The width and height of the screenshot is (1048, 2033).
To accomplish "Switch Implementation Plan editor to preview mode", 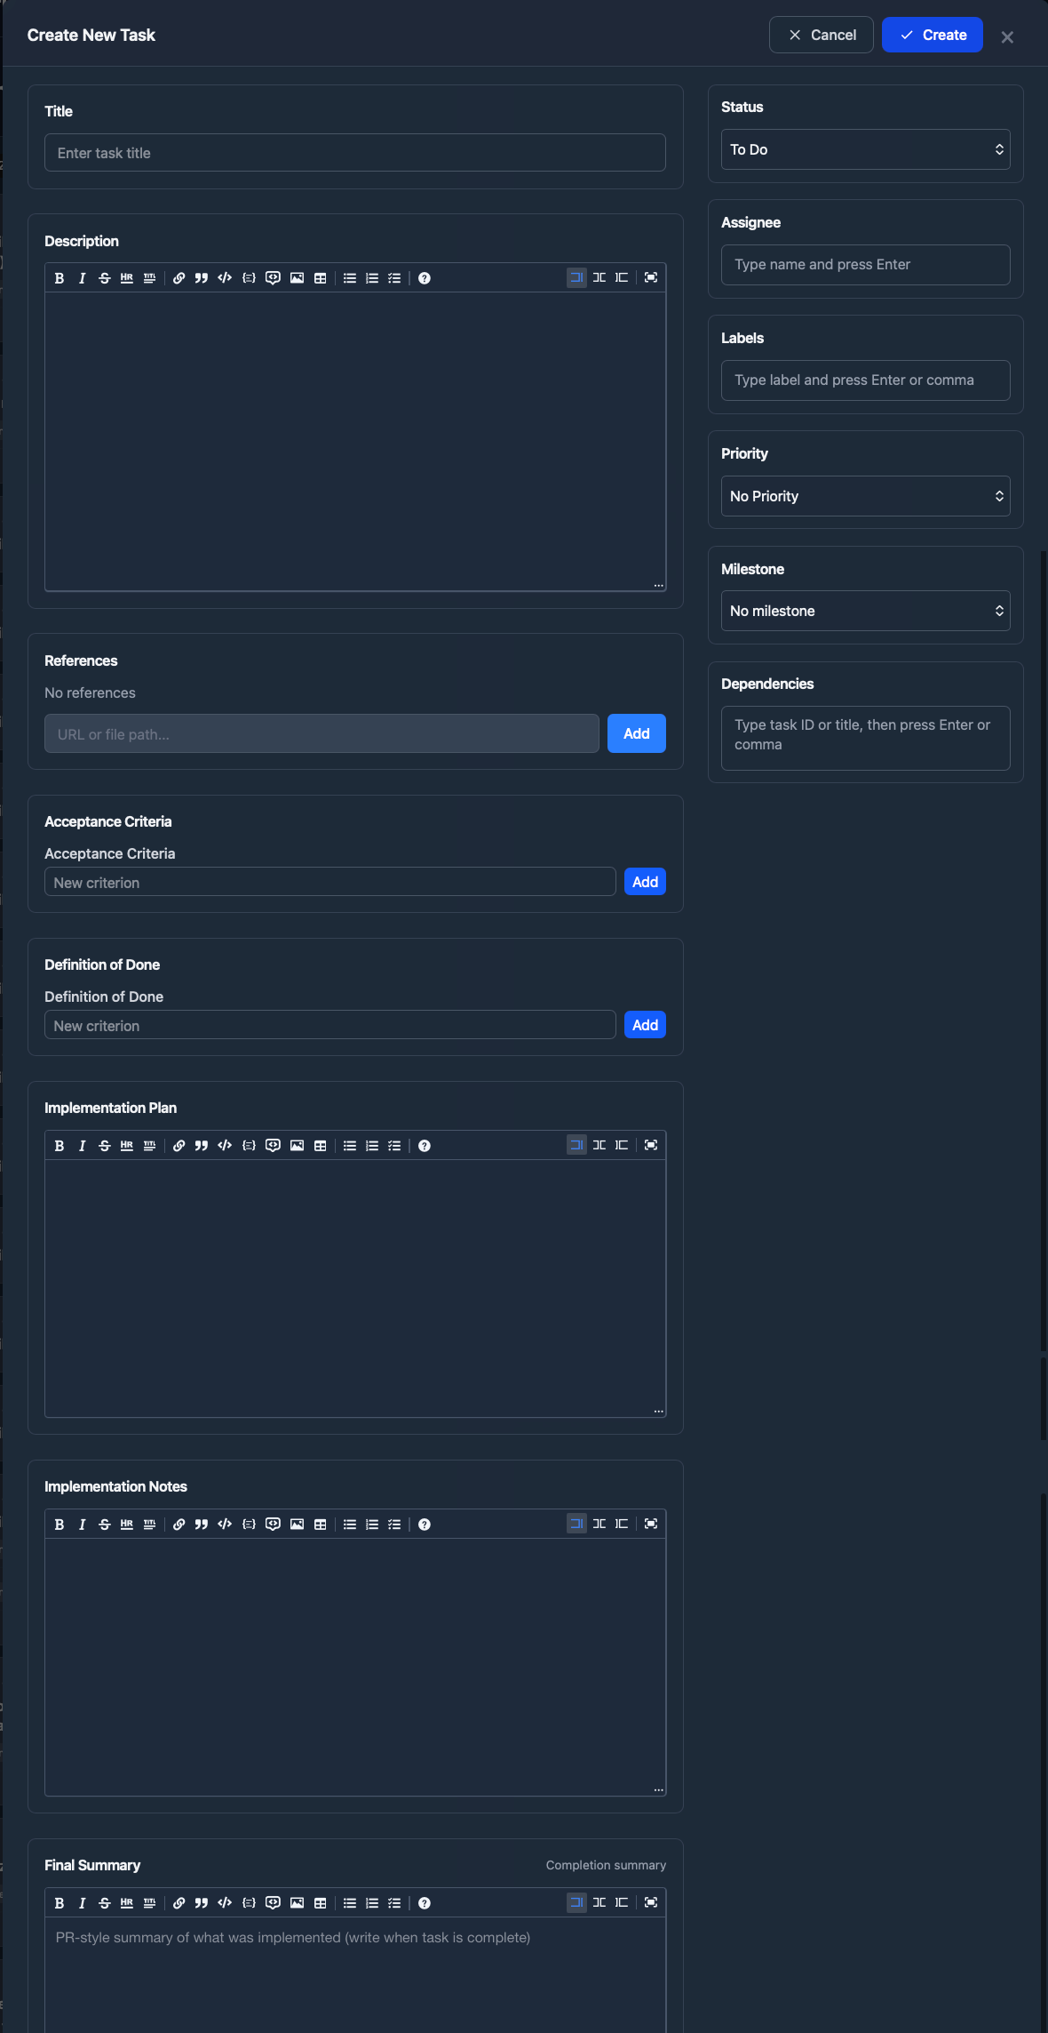I will [622, 1145].
